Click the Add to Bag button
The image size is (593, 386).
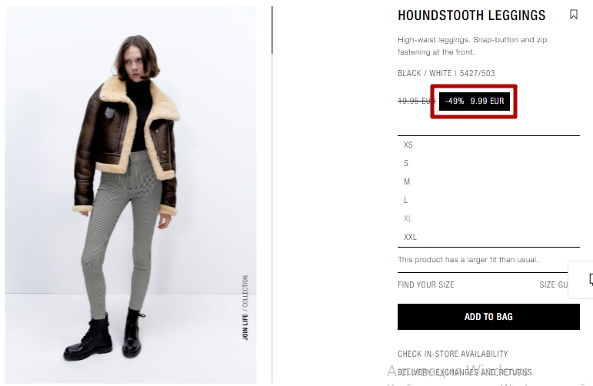[488, 317]
